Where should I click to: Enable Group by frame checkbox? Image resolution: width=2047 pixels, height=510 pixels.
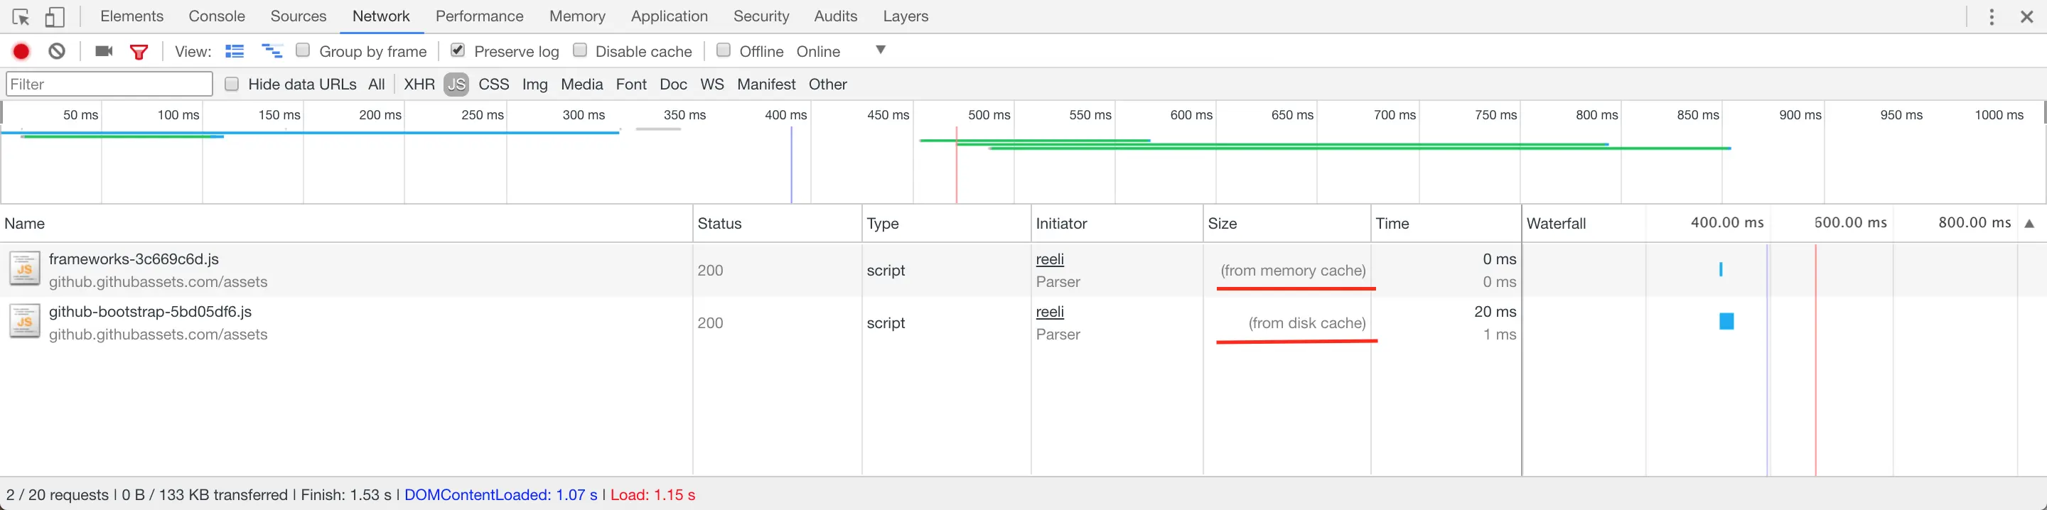(x=303, y=51)
